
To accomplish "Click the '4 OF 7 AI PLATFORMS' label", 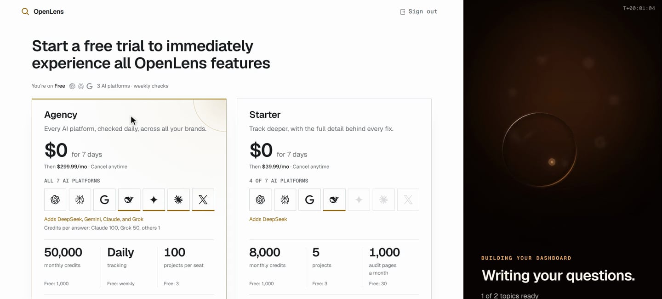I will [279, 181].
